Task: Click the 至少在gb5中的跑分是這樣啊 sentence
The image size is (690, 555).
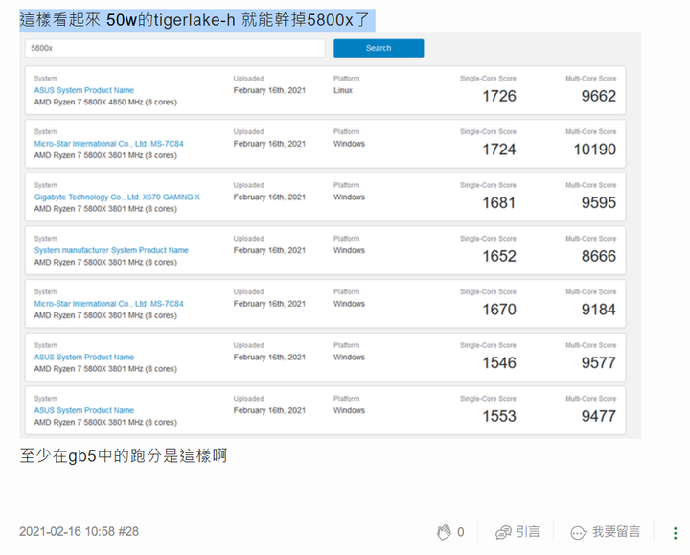Action: tap(124, 455)
